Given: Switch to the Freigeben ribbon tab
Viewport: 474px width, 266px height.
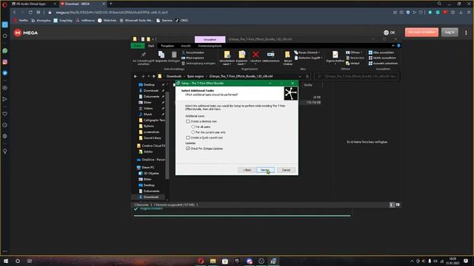Looking at the screenshot, I should [x=167, y=46].
